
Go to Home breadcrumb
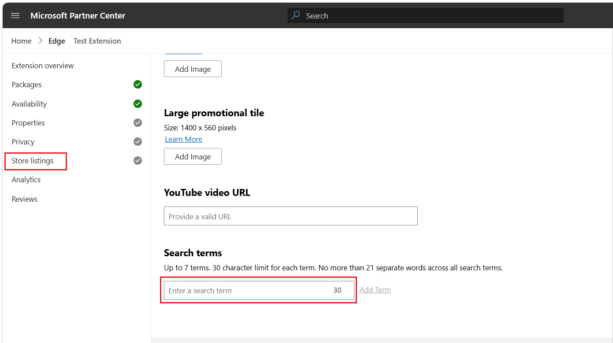point(21,41)
